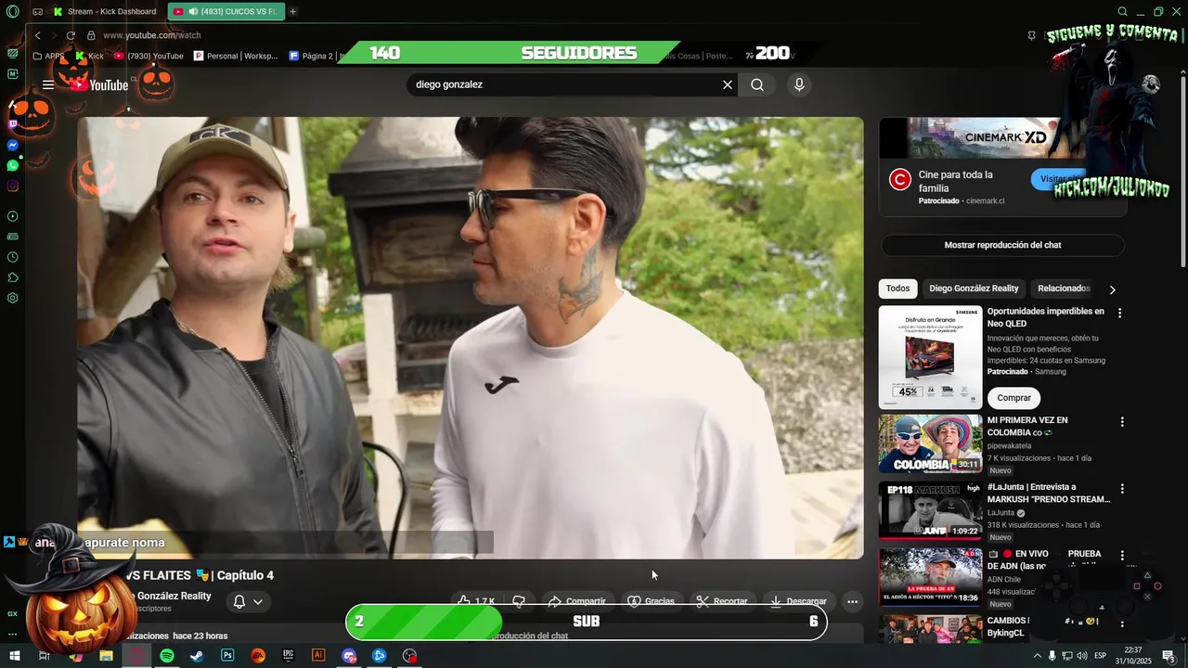Select the Relacionados filter chip
Image resolution: width=1188 pixels, height=668 pixels.
tap(1064, 289)
